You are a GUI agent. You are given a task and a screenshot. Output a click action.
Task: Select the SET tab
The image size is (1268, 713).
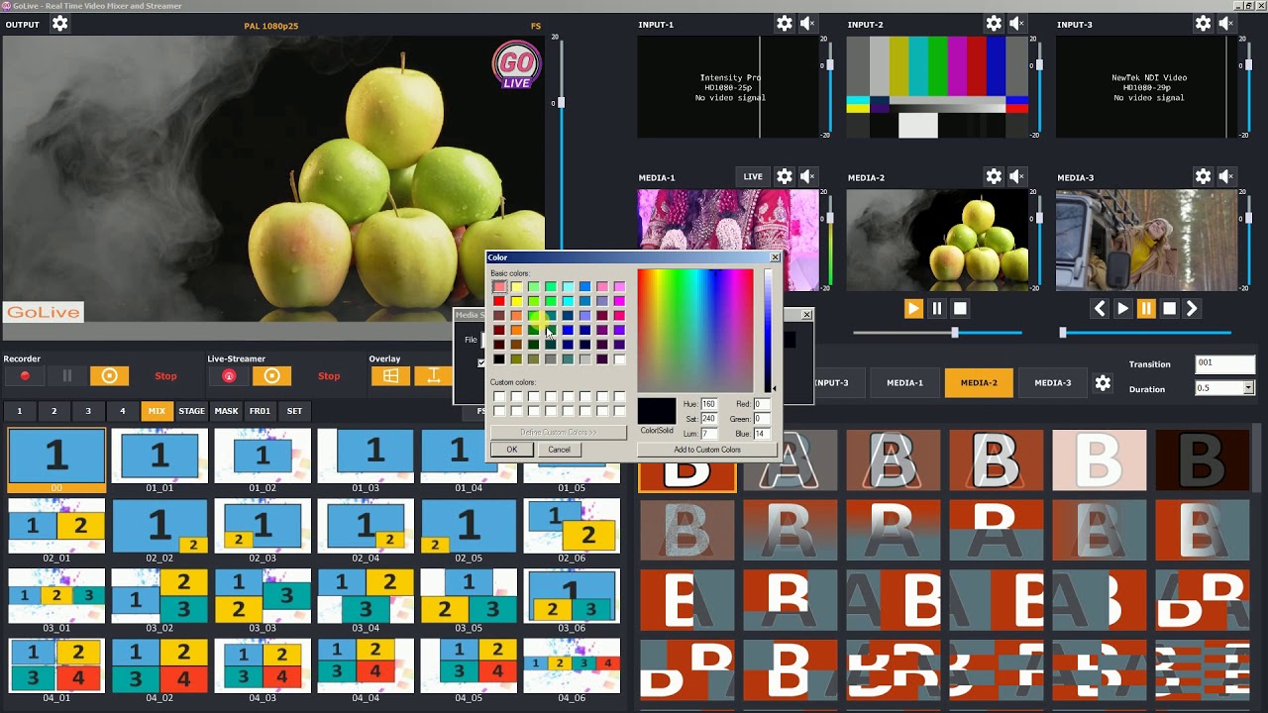pos(294,411)
